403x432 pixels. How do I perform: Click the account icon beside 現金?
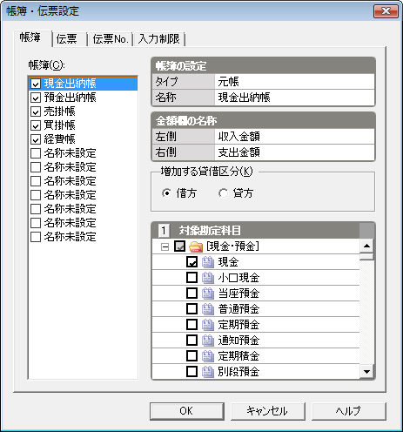[208, 262]
